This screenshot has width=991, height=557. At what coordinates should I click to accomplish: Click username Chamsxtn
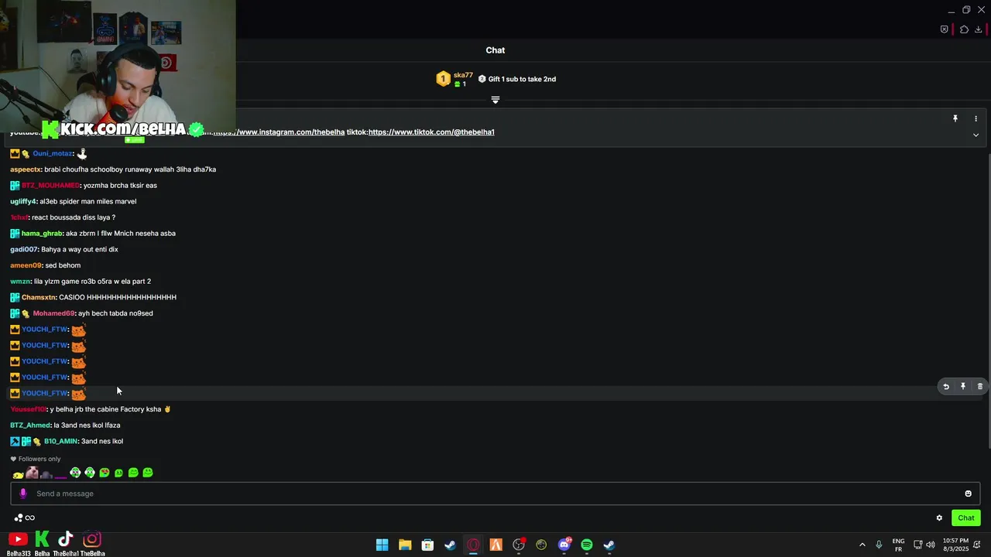[39, 297]
